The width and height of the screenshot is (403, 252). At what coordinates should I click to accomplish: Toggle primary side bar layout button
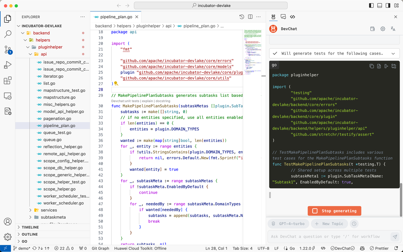371,6
